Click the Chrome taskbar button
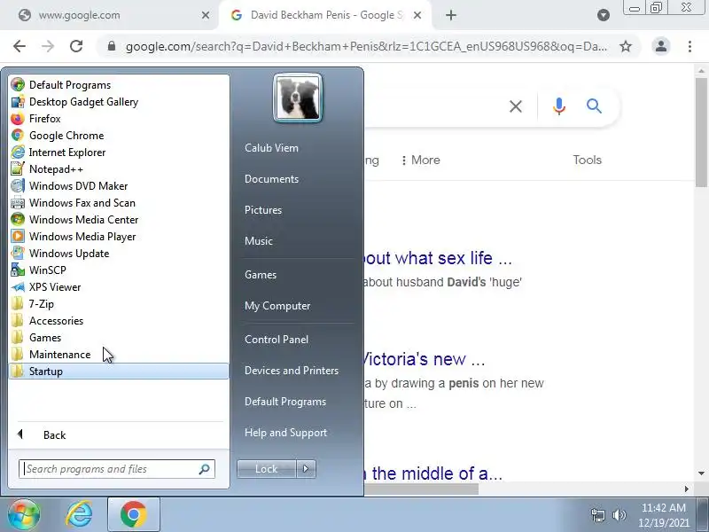The image size is (709, 532). tap(134, 514)
